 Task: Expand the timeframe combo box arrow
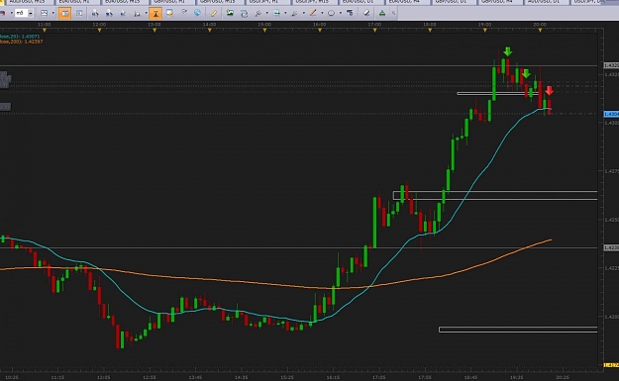31,14
